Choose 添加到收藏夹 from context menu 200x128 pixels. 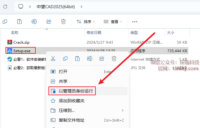88,101
